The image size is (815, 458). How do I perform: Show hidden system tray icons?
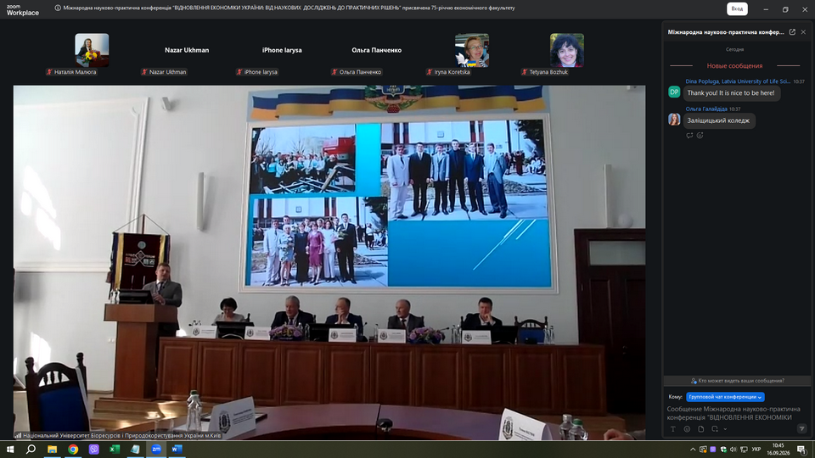[x=693, y=450]
